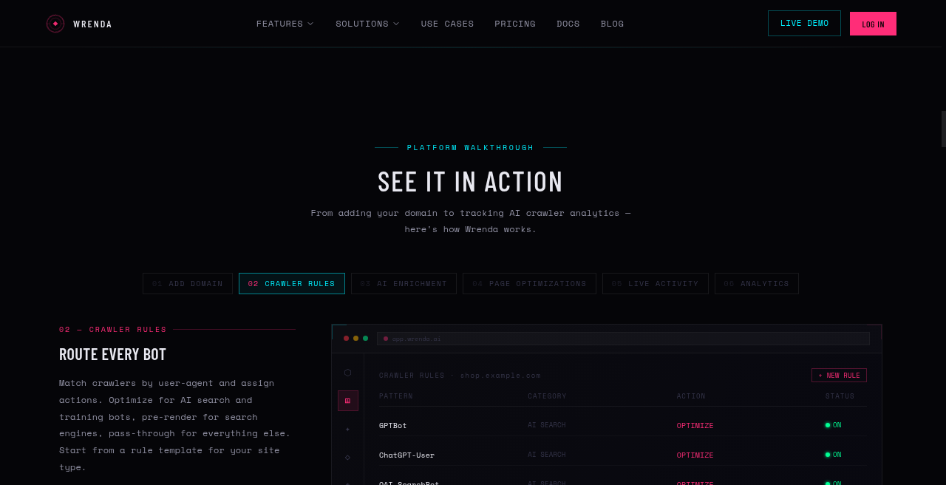Screen dimensions: 946x485
Task: Click the diamond sidebar icon in mockup
Action: tap(348, 457)
